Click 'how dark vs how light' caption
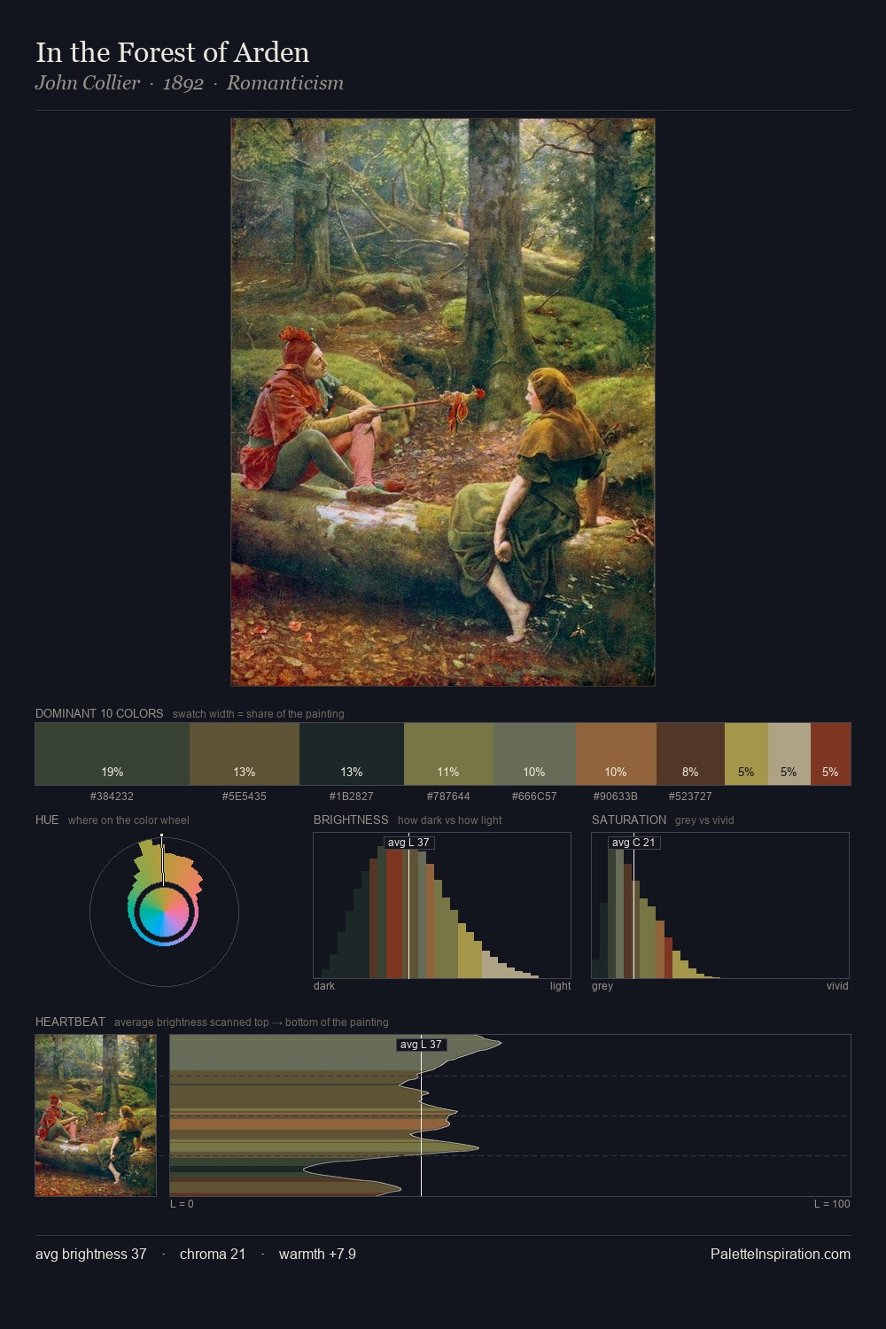Viewport: 886px width, 1329px height. (450, 820)
